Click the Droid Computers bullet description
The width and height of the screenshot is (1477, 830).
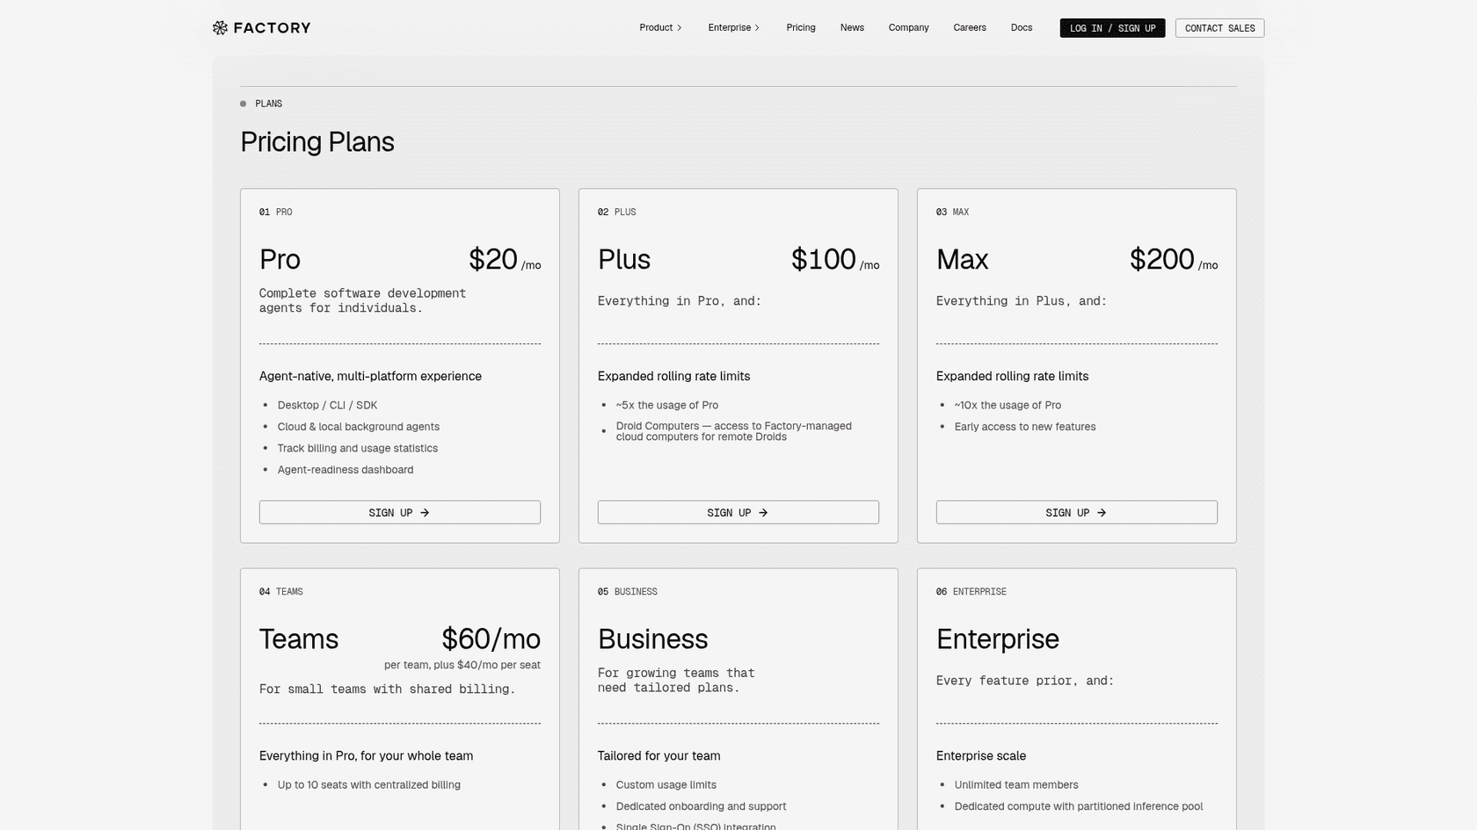click(734, 431)
